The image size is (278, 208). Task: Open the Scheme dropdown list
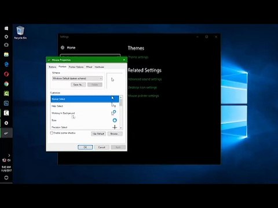77,79
